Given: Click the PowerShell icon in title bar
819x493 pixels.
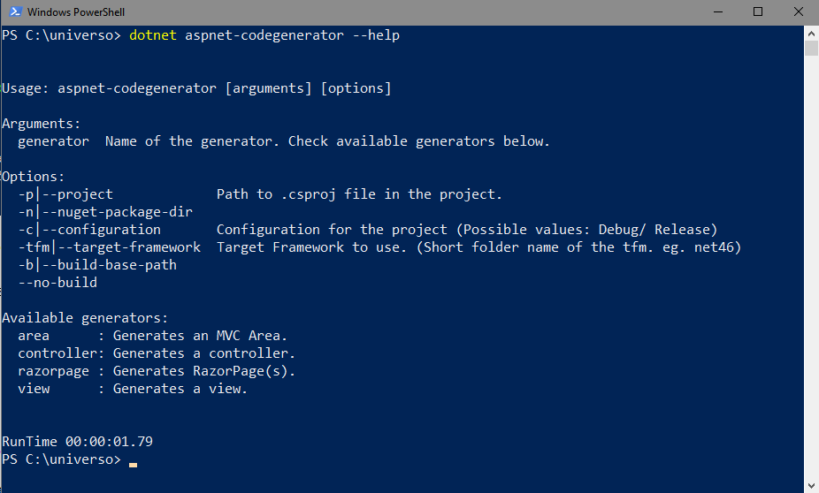Looking at the screenshot, I should coord(15,11).
